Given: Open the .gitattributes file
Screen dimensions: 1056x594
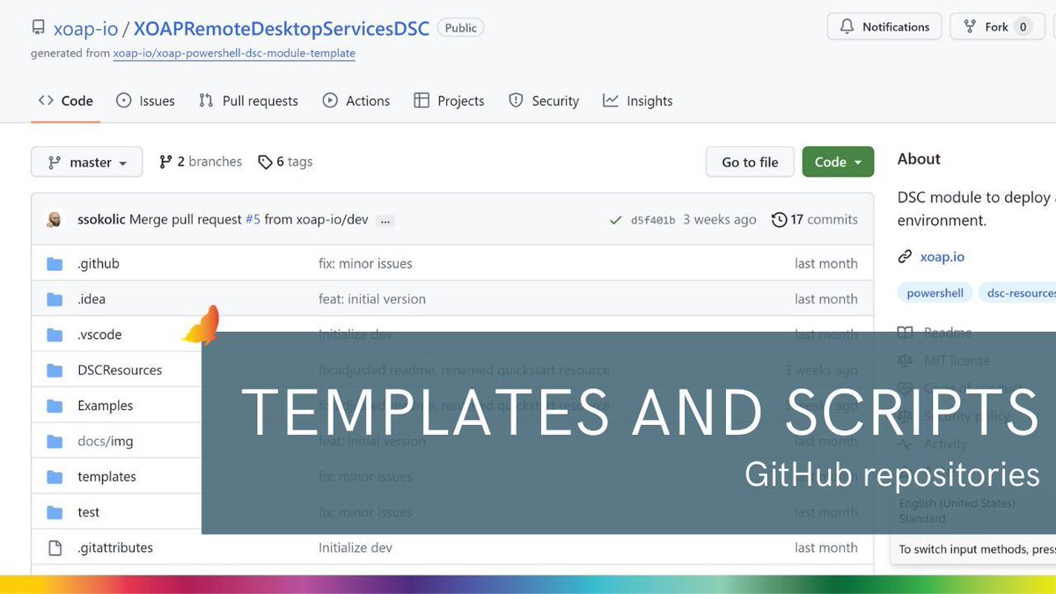Looking at the screenshot, I should [x=115, y=547].
